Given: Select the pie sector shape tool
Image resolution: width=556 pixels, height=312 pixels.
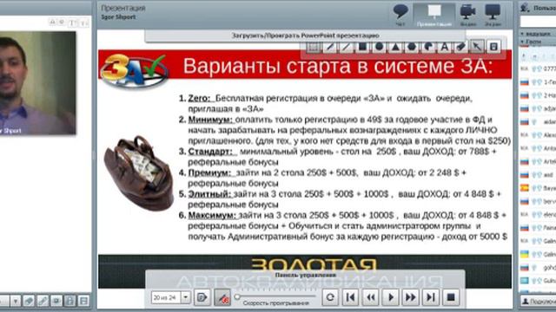Looking at the screenshot, I should pos(428,47).
